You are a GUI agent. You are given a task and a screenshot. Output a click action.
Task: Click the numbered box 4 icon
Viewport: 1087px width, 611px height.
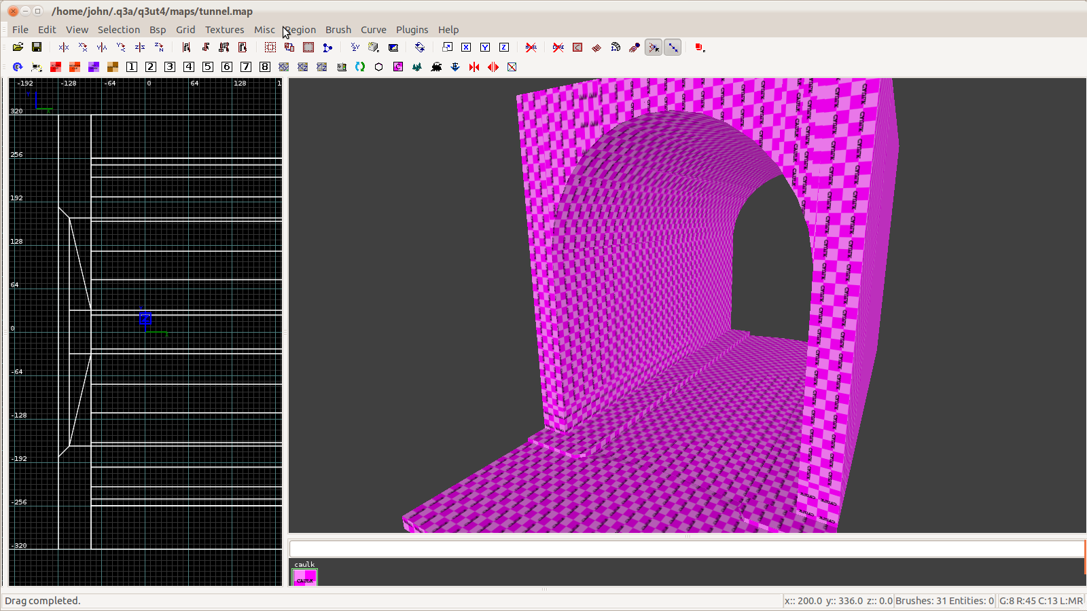pos(189,67)
